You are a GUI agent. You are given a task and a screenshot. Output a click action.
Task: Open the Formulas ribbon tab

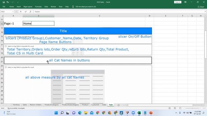point(38,6)
